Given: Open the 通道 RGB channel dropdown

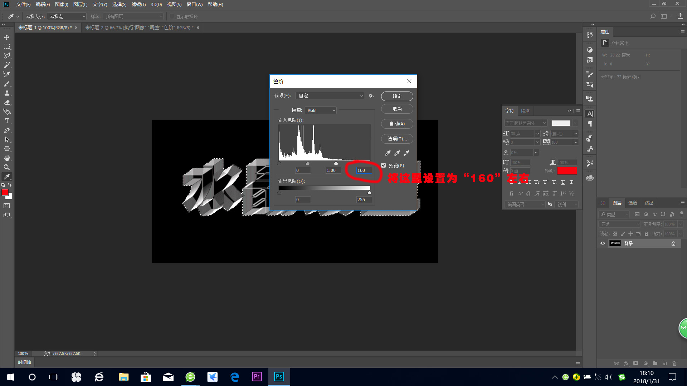Looking at the screenshot, I should (x=321, y=110).
